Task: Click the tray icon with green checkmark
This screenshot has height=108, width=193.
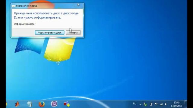Action: pyautogui.click(x=145, y=104)
